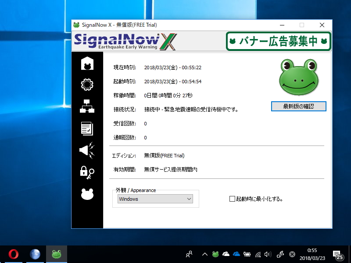Open the SignalNow X title bar menu

(x=77, y=25)
